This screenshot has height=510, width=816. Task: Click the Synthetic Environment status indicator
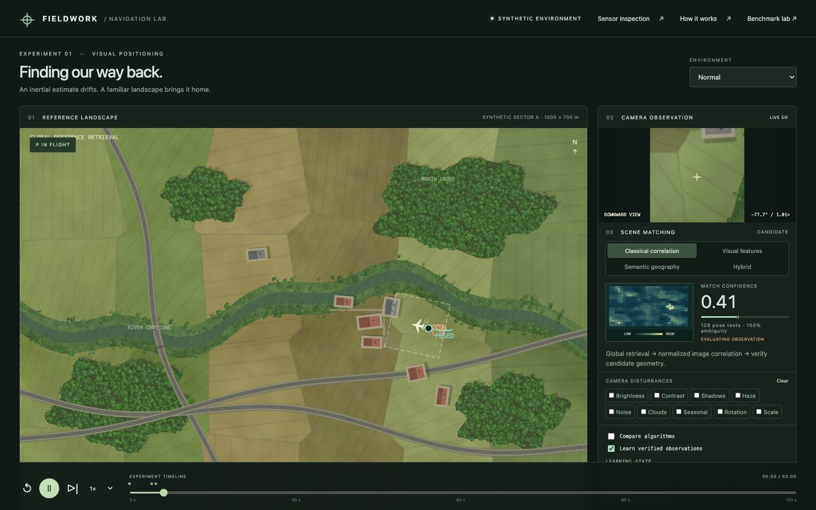click(535, 19)
